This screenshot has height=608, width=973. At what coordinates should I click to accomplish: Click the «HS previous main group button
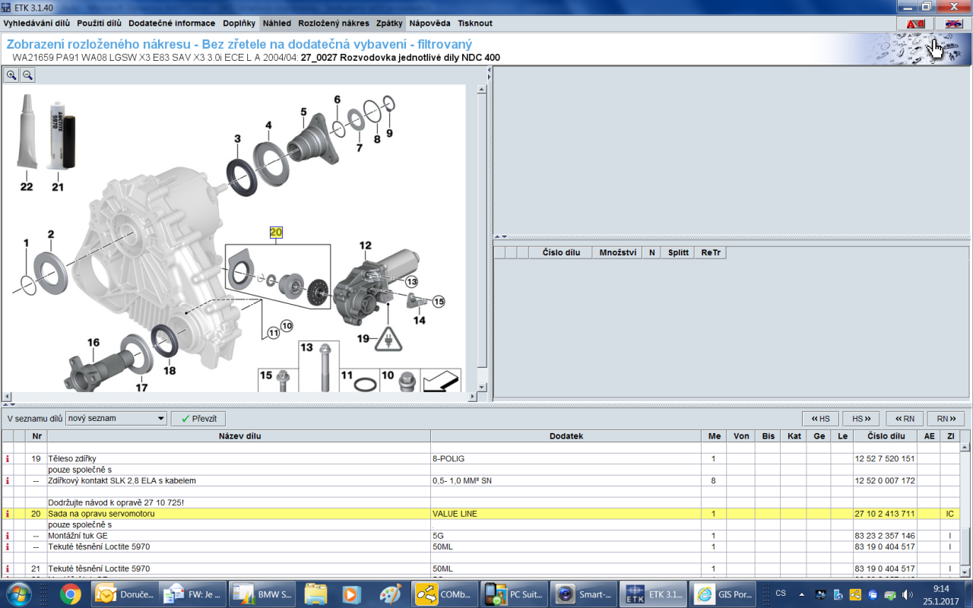click(820, 419)
